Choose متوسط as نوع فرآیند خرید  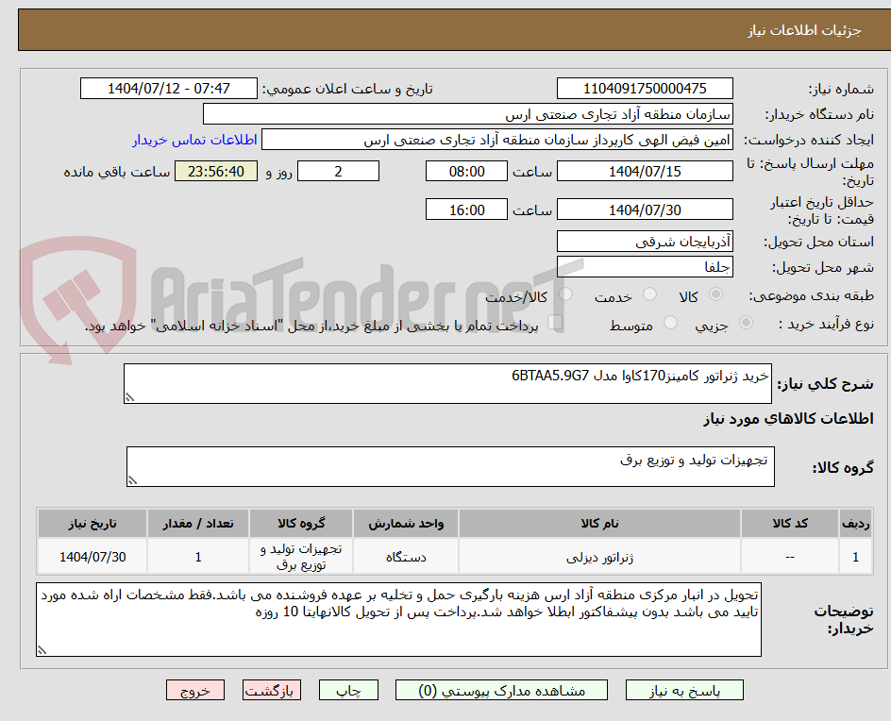[670, 322]
